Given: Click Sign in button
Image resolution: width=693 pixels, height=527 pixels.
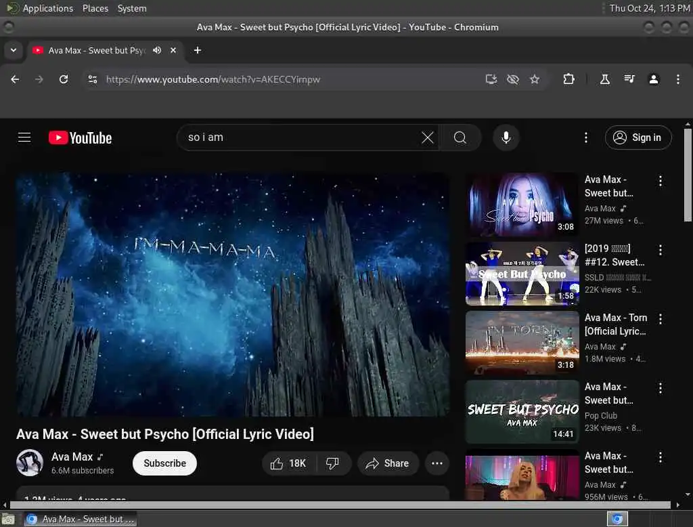Looking at the screenshot, I should tap(638, 138).
